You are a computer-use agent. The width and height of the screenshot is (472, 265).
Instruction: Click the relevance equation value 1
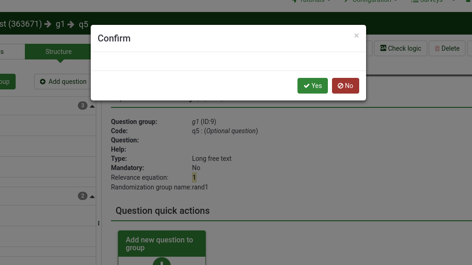pos(194,177)
